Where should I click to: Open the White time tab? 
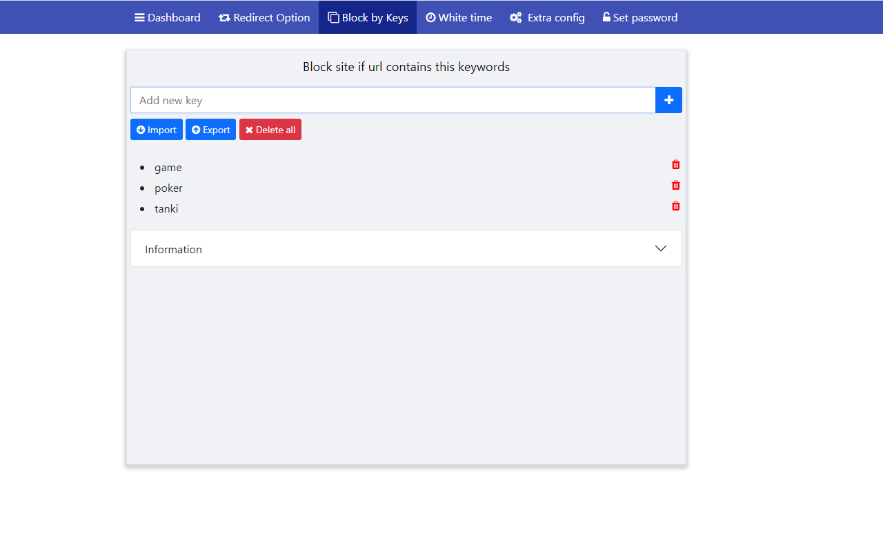coord(459,17)
